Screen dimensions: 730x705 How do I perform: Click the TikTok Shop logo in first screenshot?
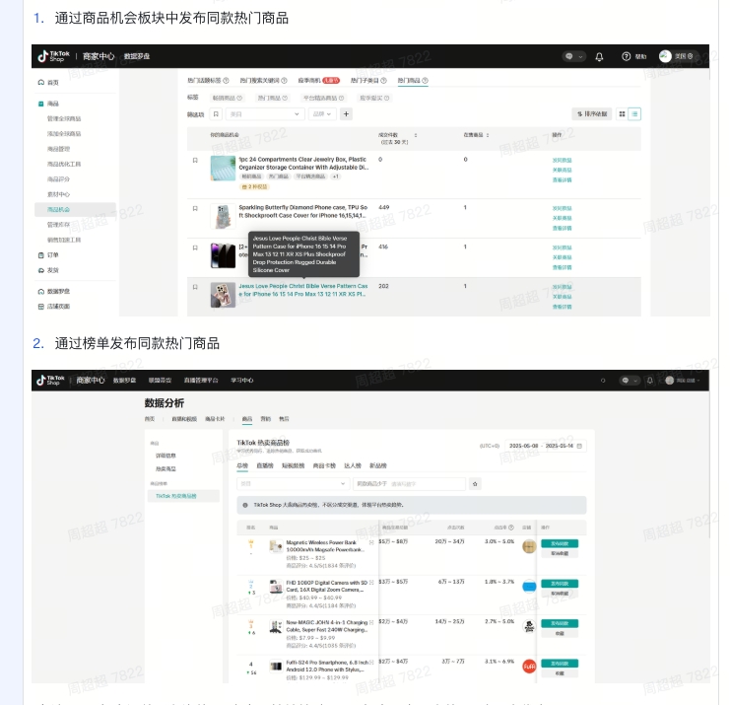[x=51, y=56]
